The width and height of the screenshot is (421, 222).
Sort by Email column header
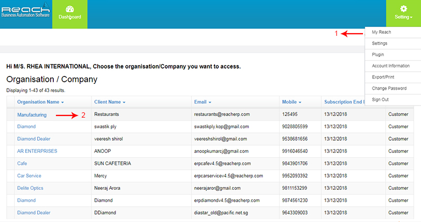(203, 102)
